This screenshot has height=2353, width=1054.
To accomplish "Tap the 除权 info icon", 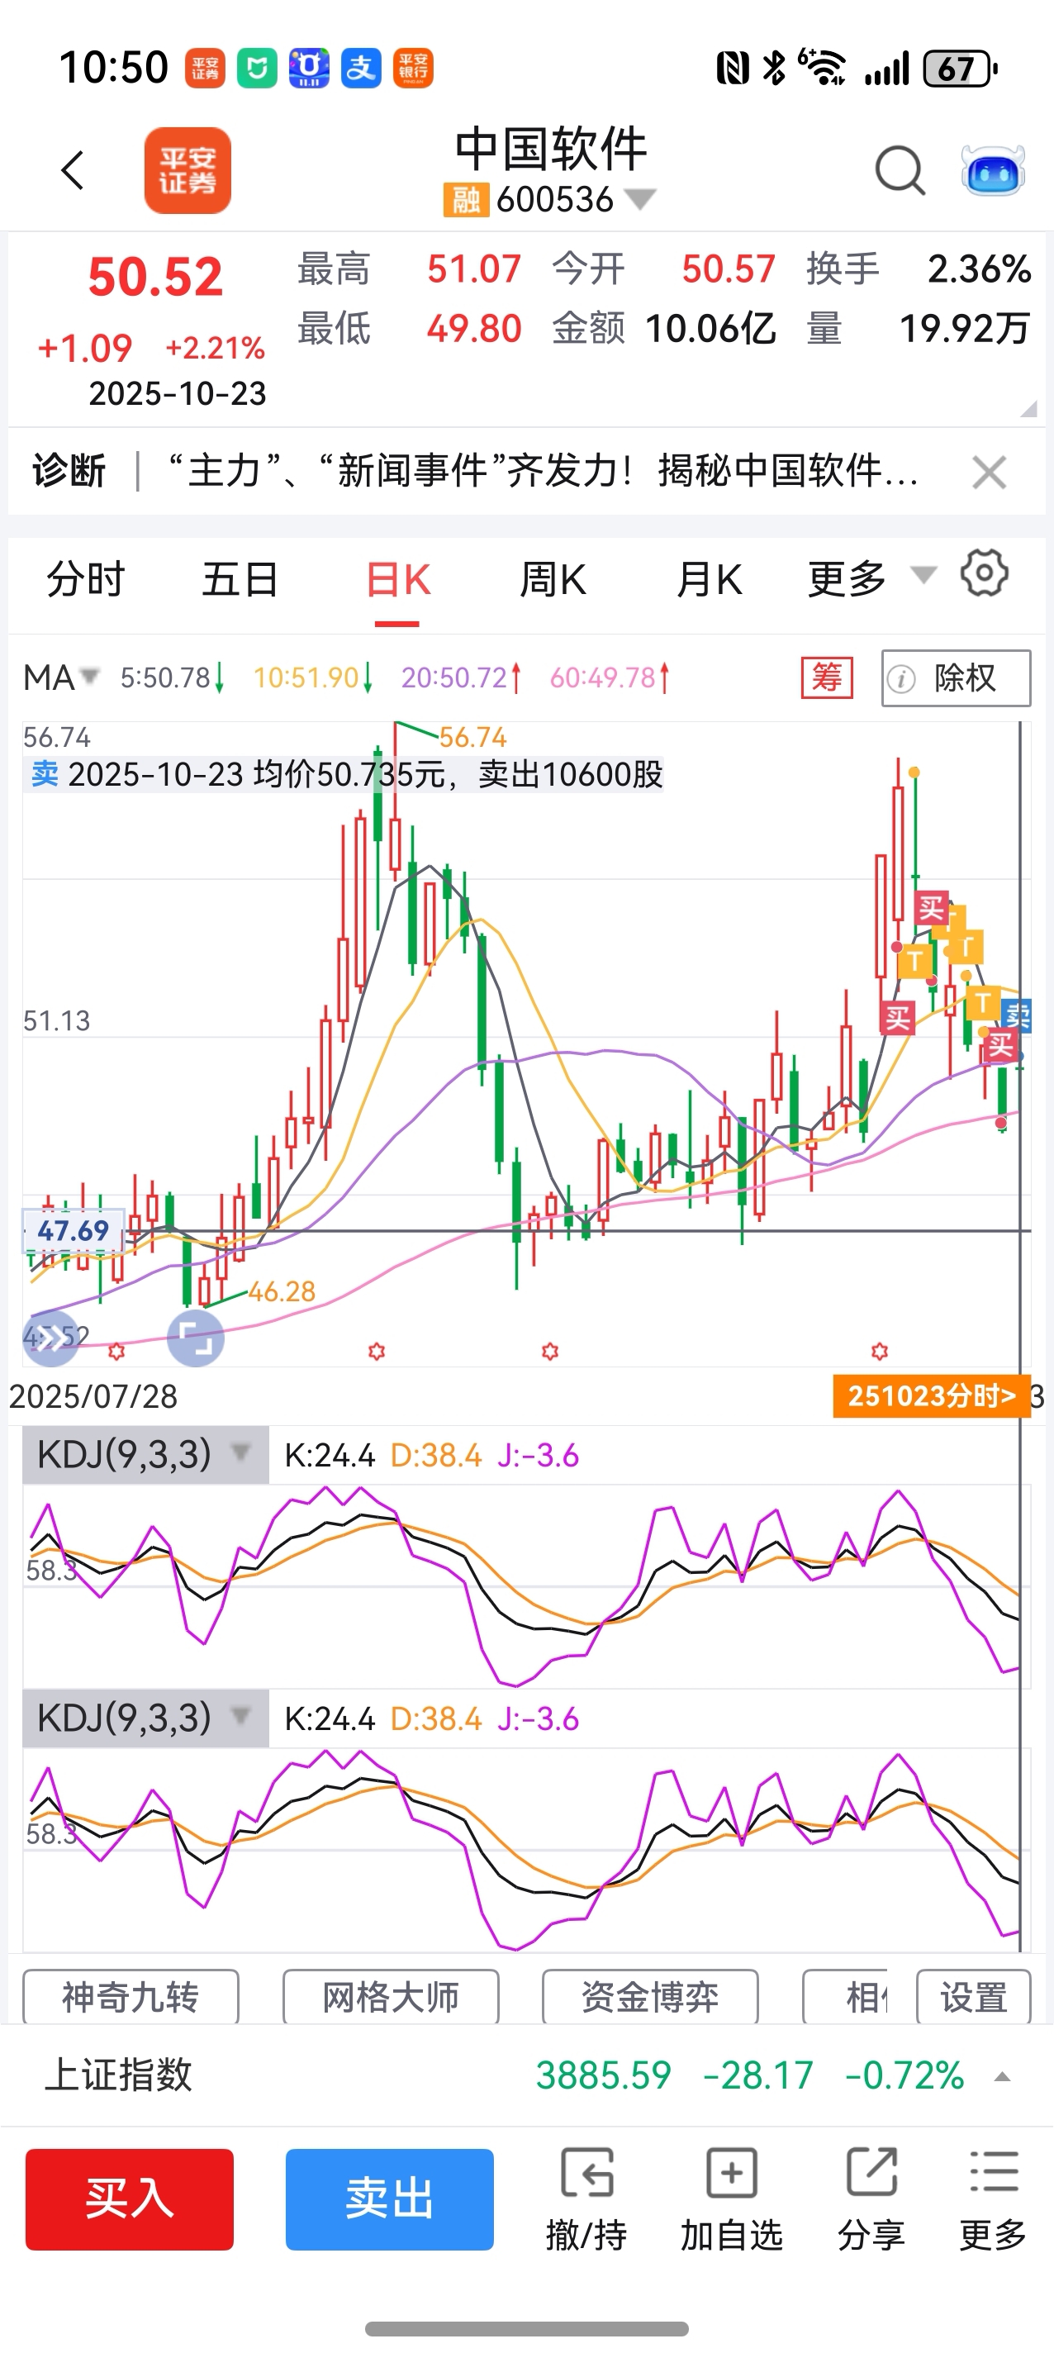I will coord(900,678).
